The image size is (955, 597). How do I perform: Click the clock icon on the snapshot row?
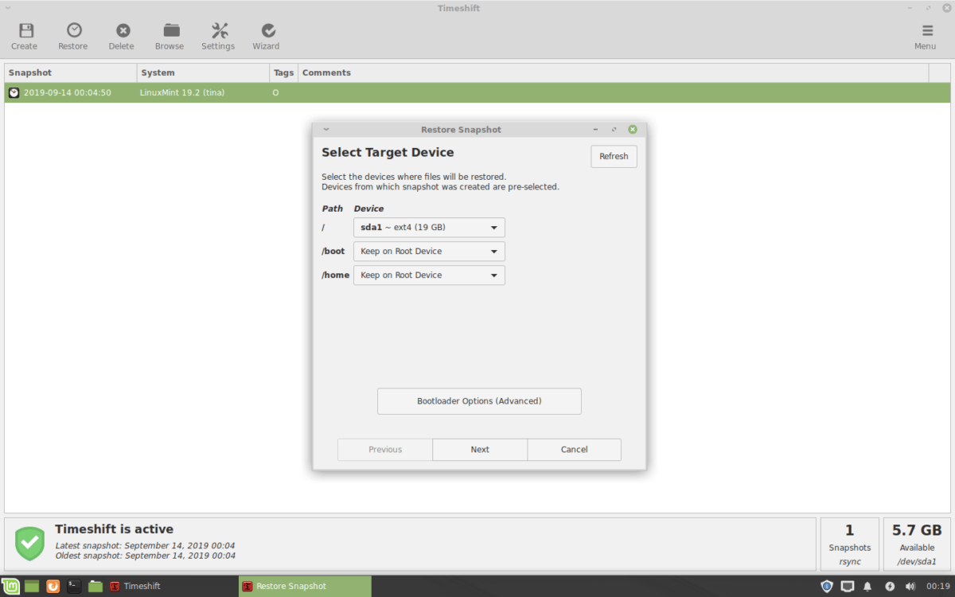point(14,93)
